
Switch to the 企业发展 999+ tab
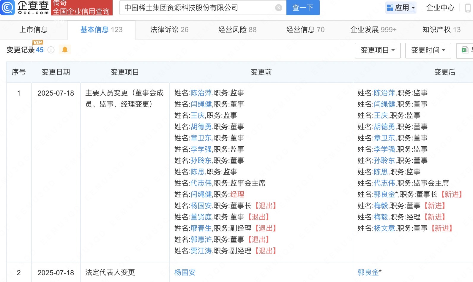[x=373, y=30]
